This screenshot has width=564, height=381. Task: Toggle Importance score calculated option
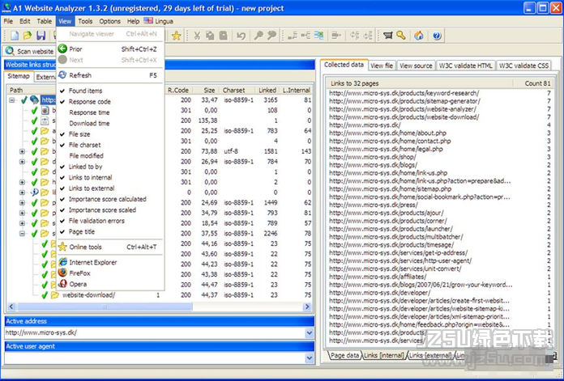[x=109, y=199]
